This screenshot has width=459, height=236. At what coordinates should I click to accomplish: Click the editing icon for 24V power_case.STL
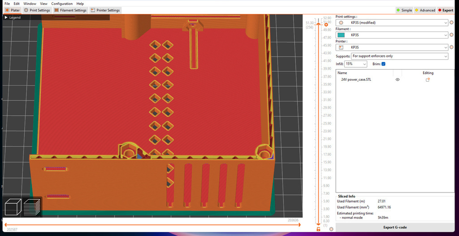click(x=428, y=79)
